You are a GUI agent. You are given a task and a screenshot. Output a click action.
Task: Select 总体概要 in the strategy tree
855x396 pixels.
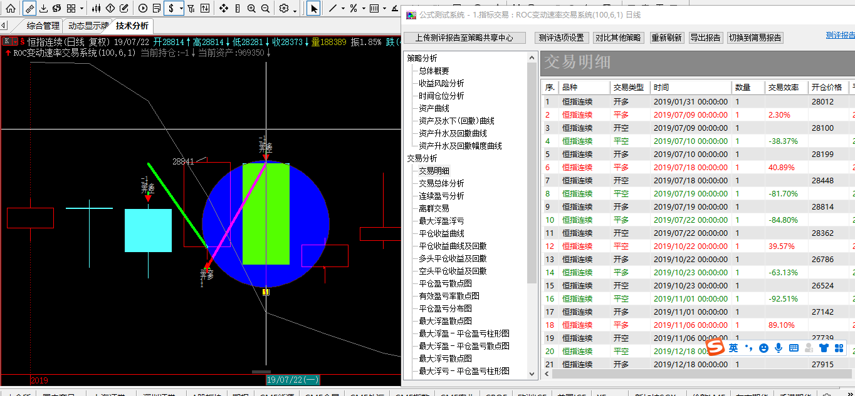pos(434,71)
